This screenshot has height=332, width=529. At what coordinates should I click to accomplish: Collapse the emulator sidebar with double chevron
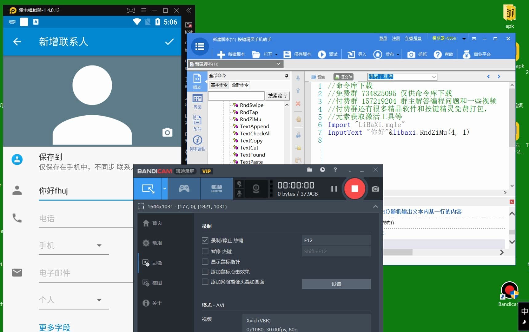(189, 10)
